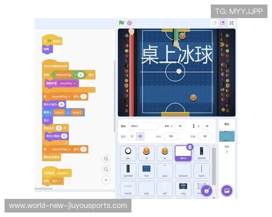The image size is (272, 217).
Task: Select the post sprite
Action: pyautogui.click(x=146, y=189)
